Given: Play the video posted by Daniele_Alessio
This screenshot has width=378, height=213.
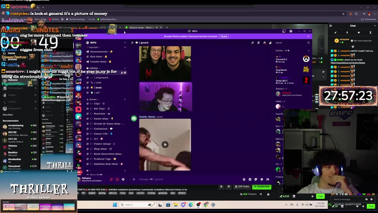Looking at the screenshot, I should click(165, 145).
